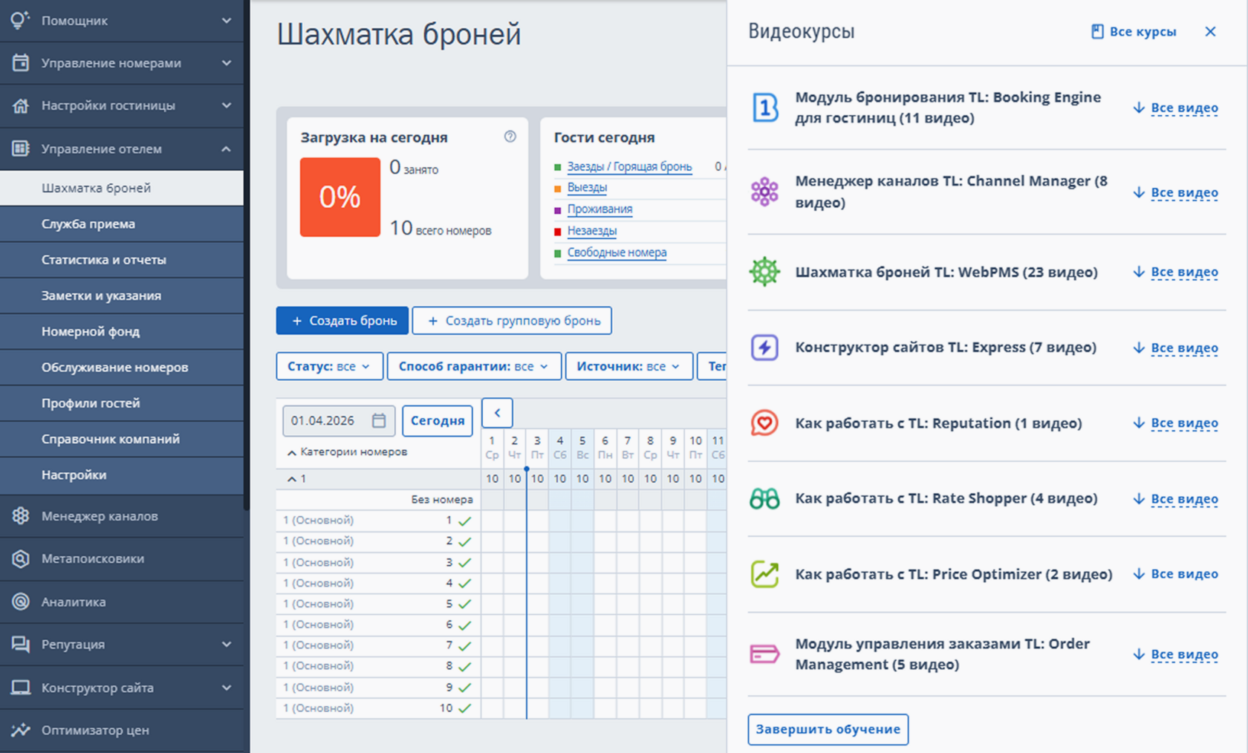The image size is (1248, 753).
Task: Expand Все видео for Price Optimizer
Action: coord(1176,574)
